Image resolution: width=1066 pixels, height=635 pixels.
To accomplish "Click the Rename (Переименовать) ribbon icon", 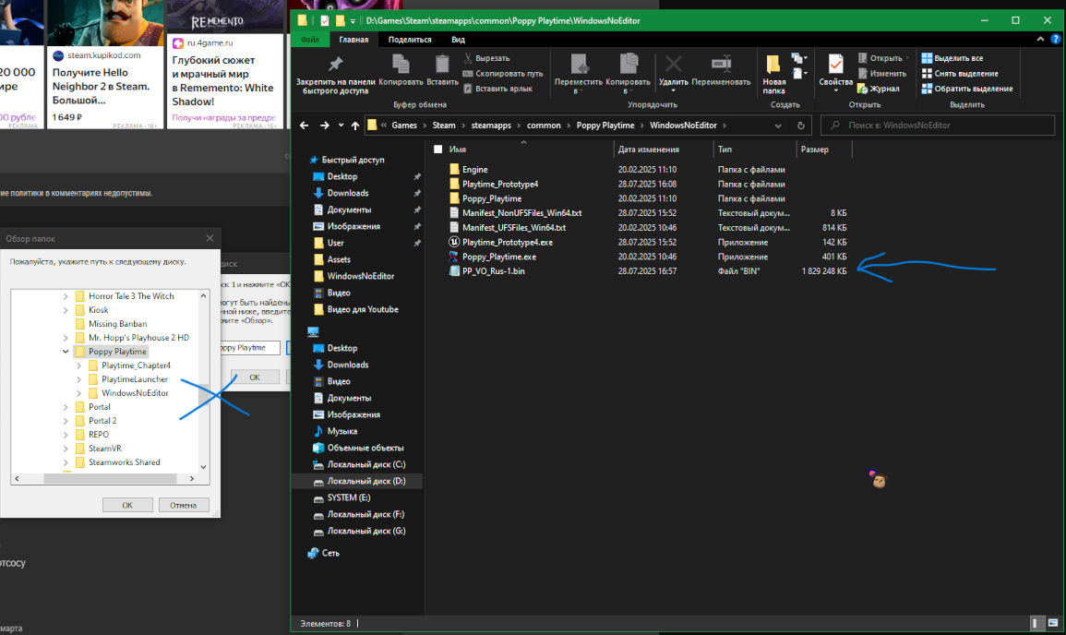I will coord(721,65).
